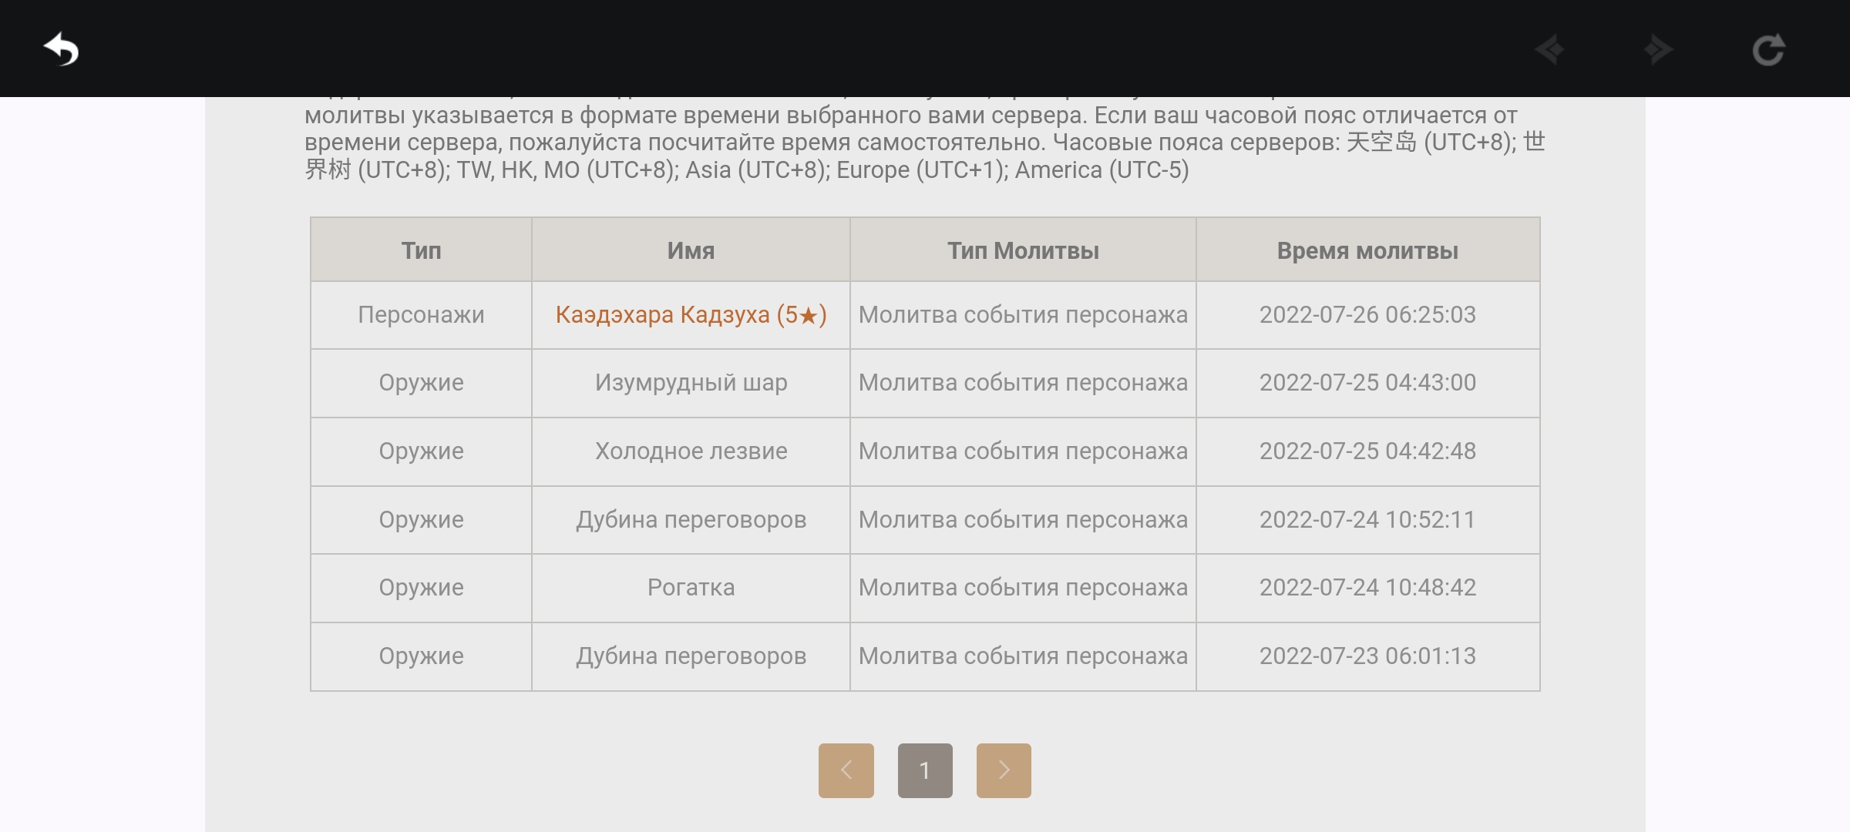
Task: Select the Изумрудный шар row name
Action: (691, 383)
